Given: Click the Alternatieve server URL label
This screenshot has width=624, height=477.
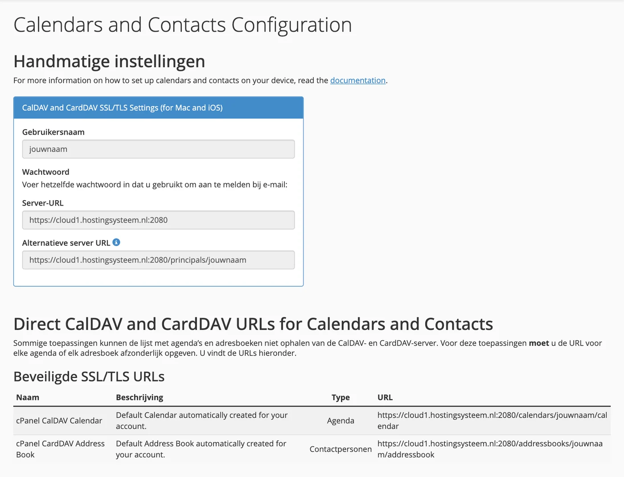Looking at the screenshot, I should click(x=66, y=243).
